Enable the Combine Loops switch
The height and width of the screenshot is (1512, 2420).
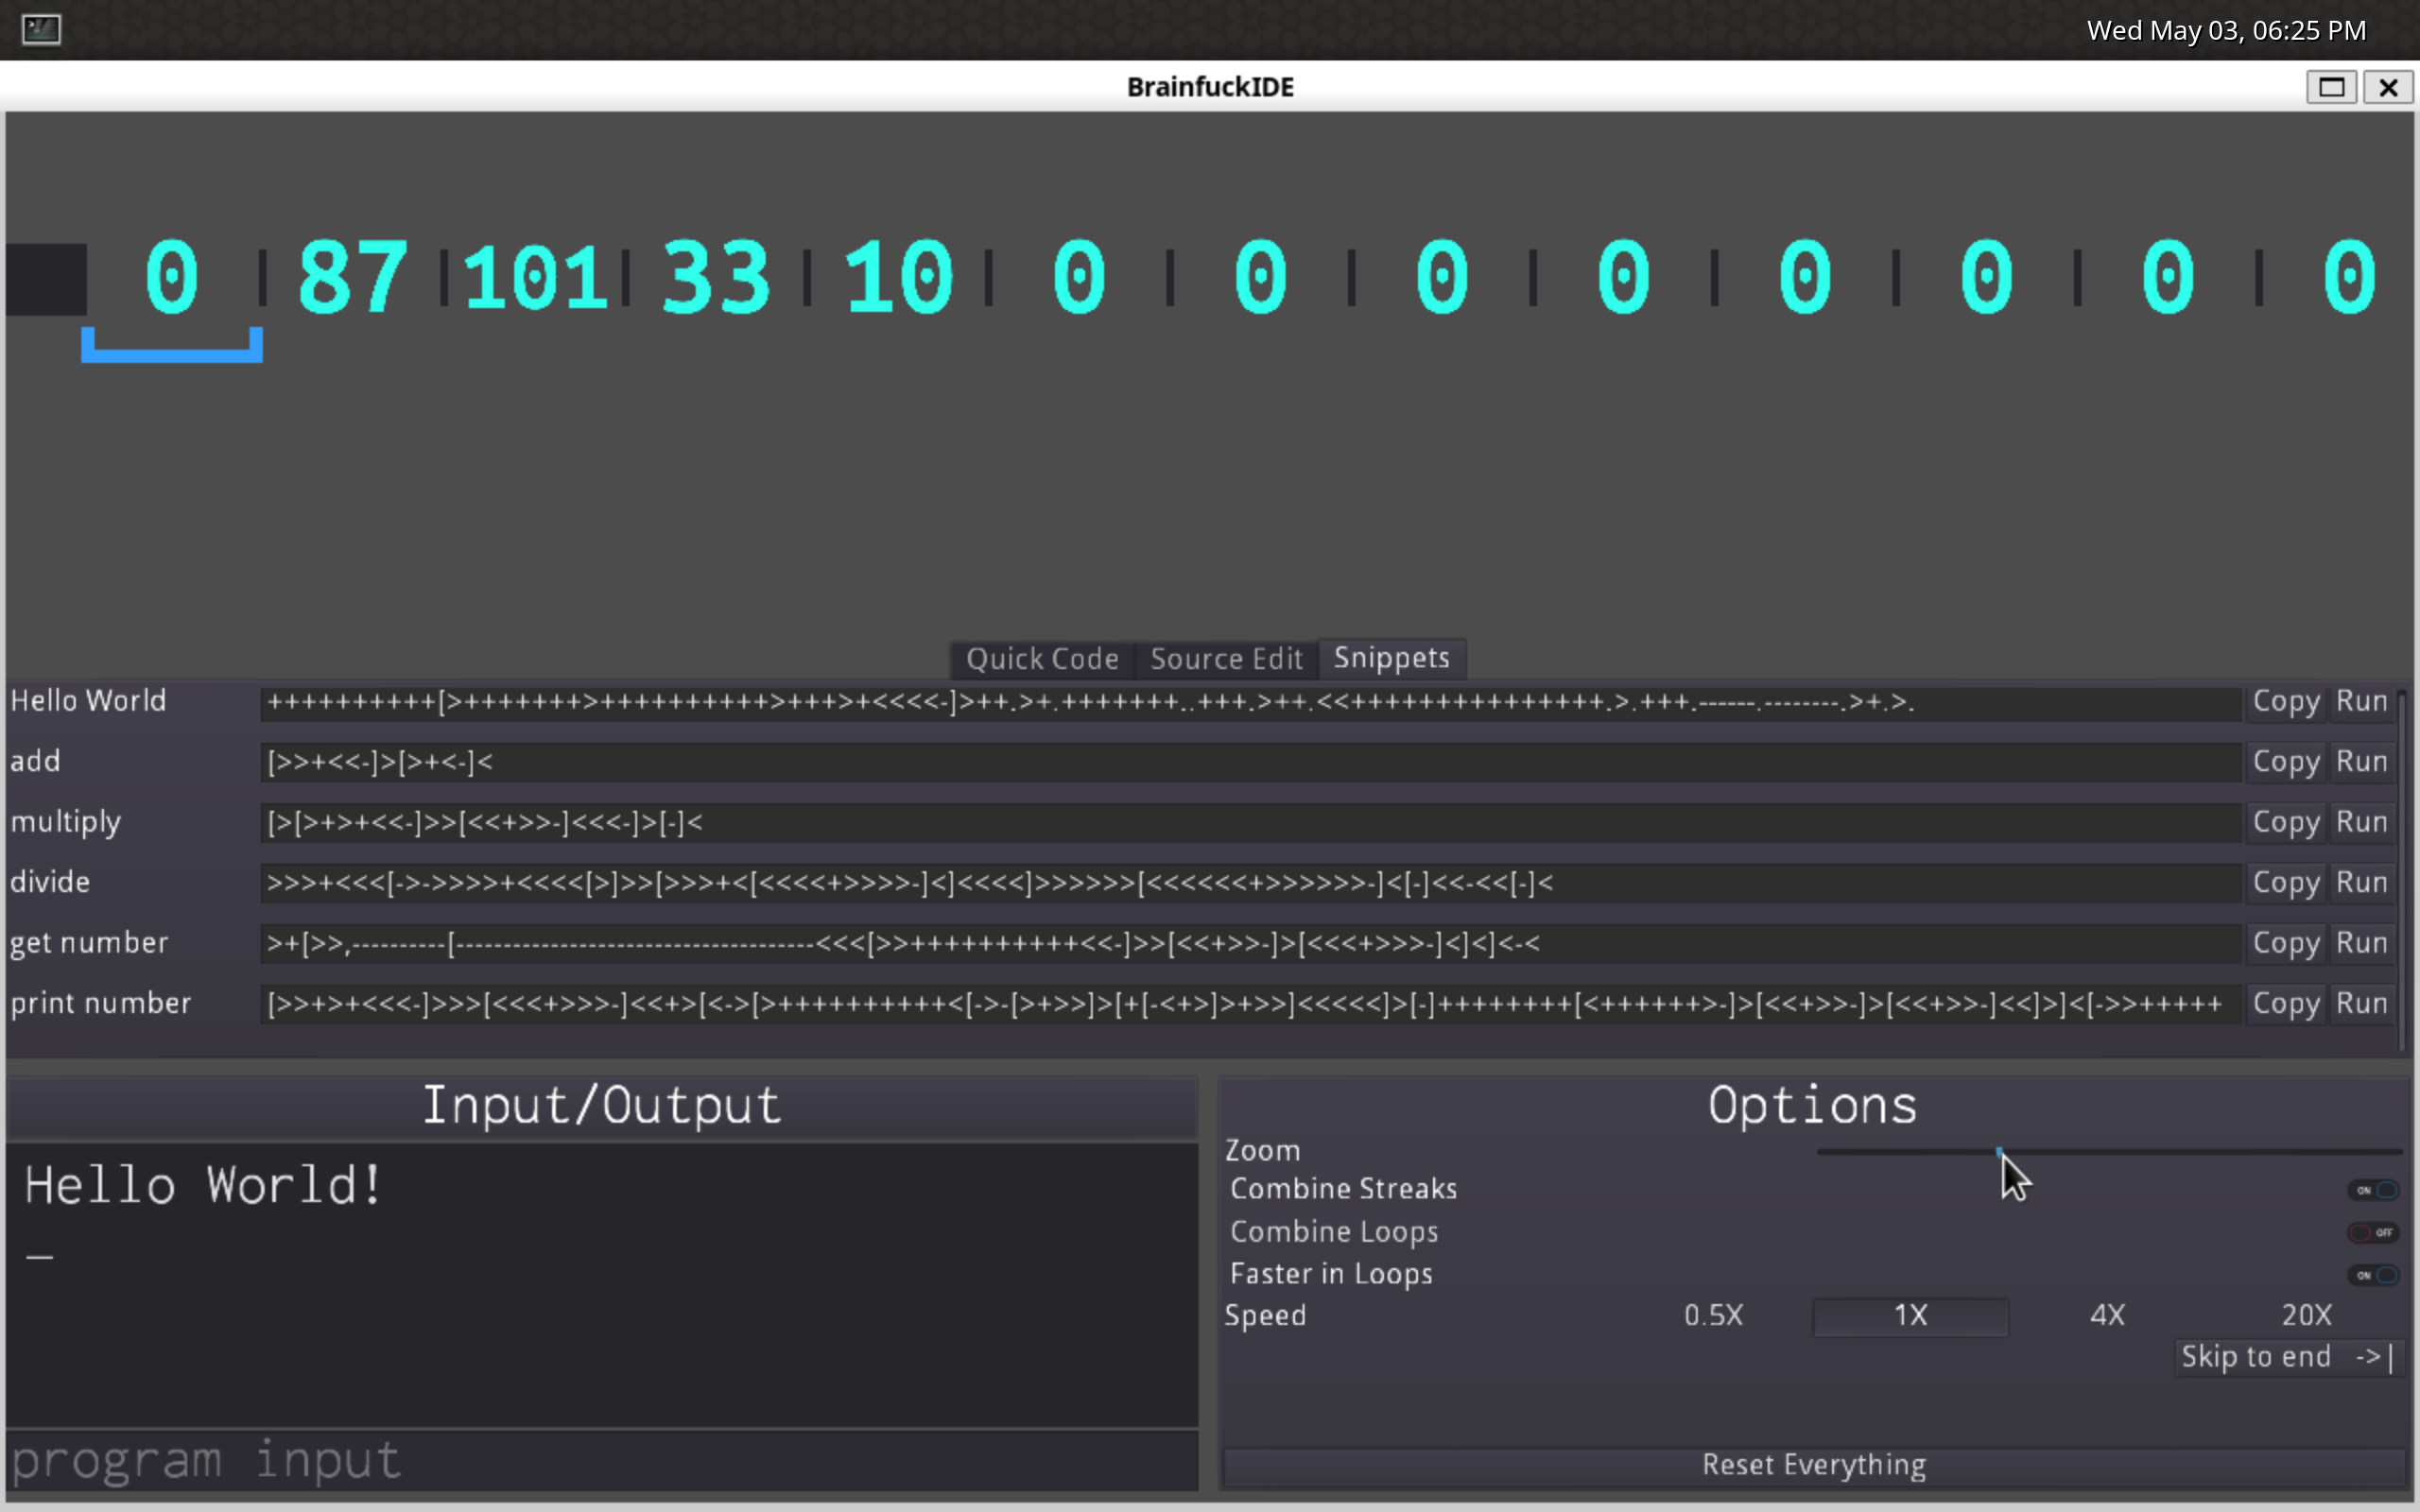click(2373, 1232)
